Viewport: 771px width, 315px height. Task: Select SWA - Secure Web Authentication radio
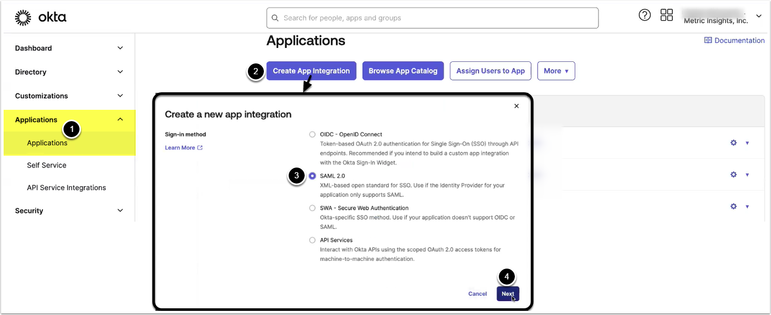(312, 208)
